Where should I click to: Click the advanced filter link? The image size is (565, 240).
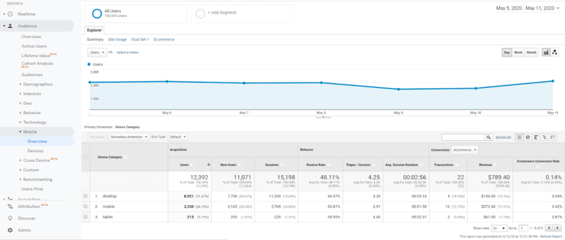[x=503, y=137]
